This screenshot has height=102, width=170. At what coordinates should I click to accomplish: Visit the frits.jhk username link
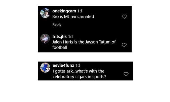tap(59, 37)
